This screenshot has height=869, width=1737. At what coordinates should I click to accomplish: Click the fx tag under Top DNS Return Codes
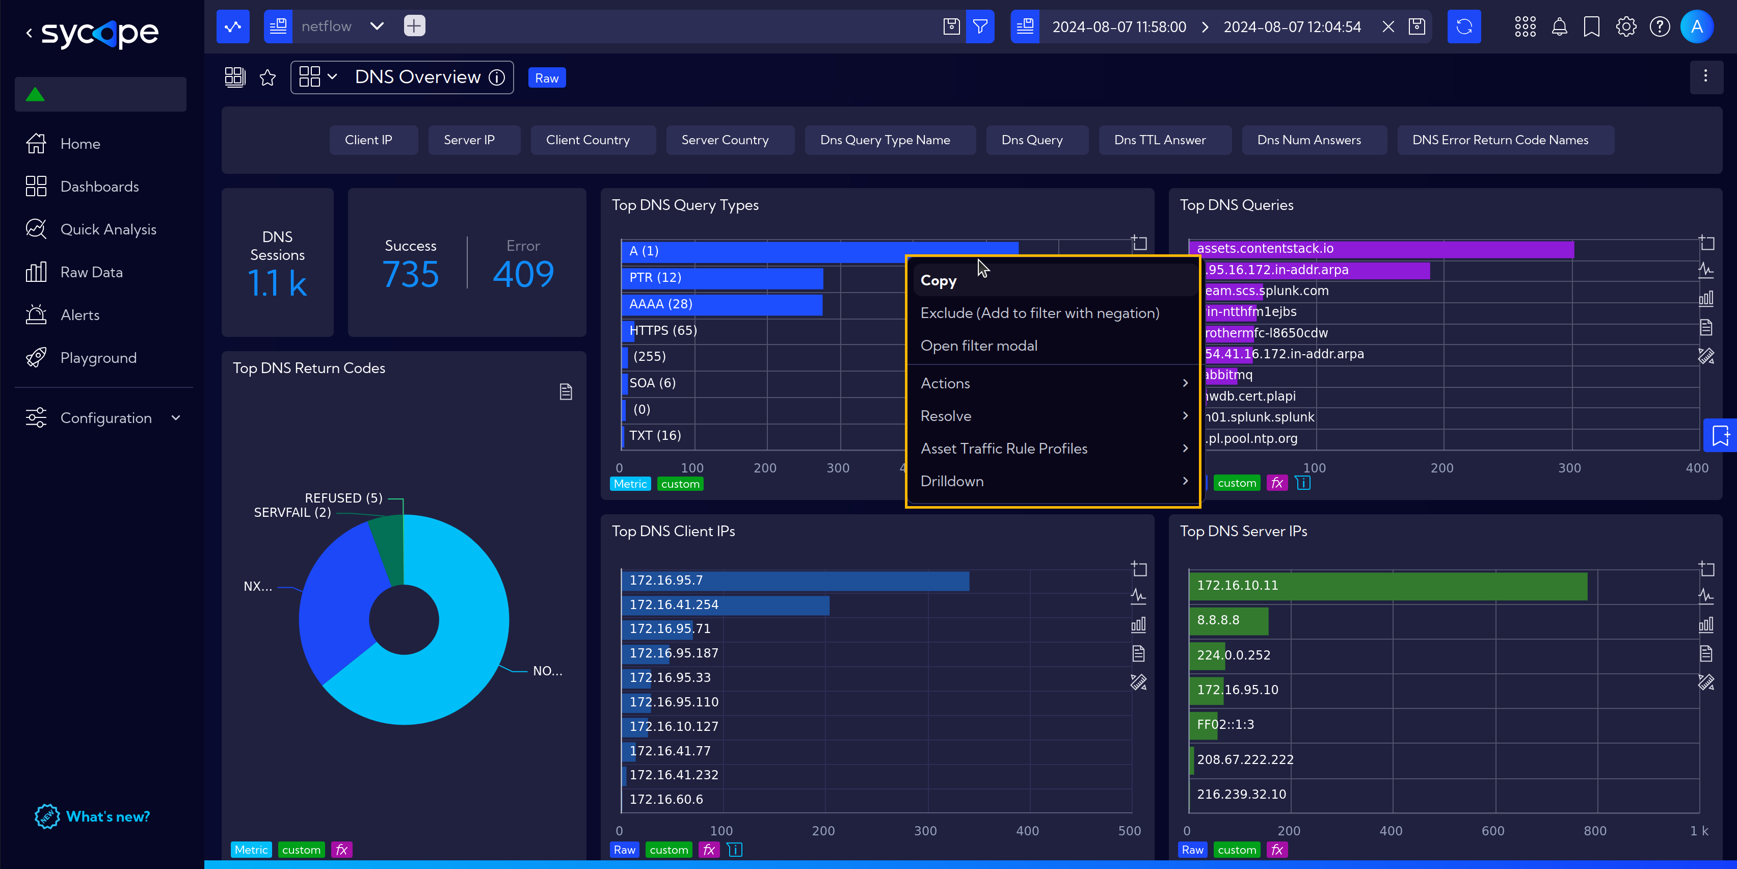click(x=342, y=850)
